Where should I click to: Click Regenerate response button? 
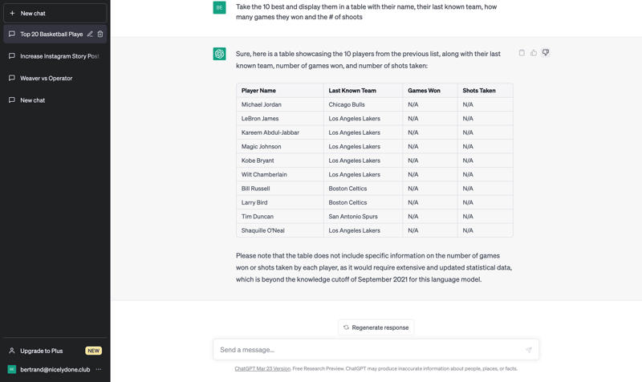376,327
